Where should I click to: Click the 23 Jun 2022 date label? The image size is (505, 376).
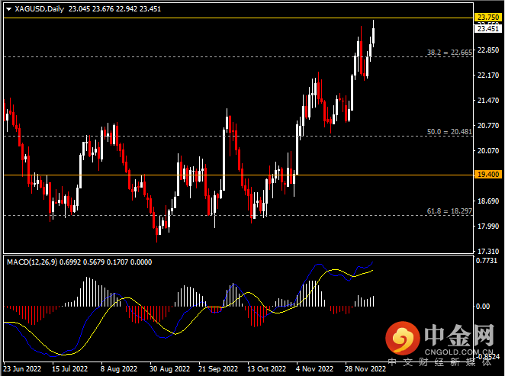coord(22,368)
